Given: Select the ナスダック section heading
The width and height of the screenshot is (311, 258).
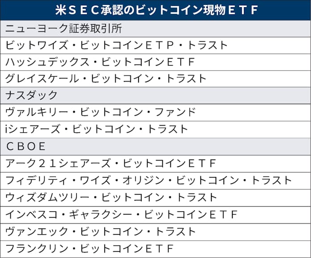Looking at the screenshot, I should pos(32,95).
